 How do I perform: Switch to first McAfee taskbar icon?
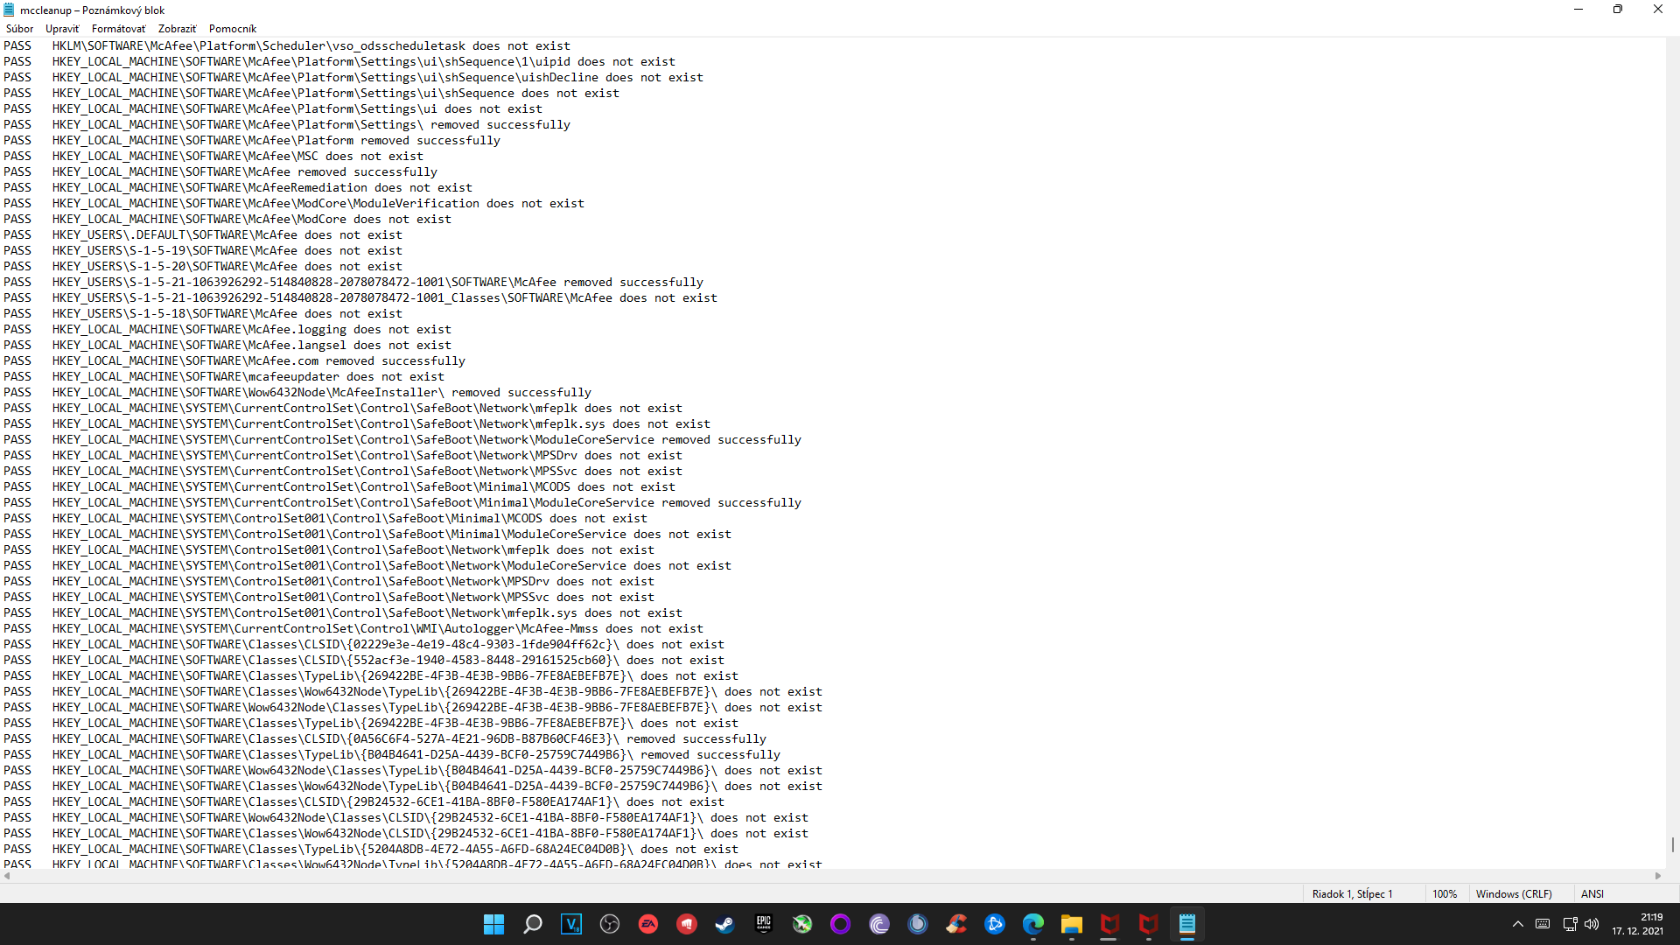tap(1109, 924)
